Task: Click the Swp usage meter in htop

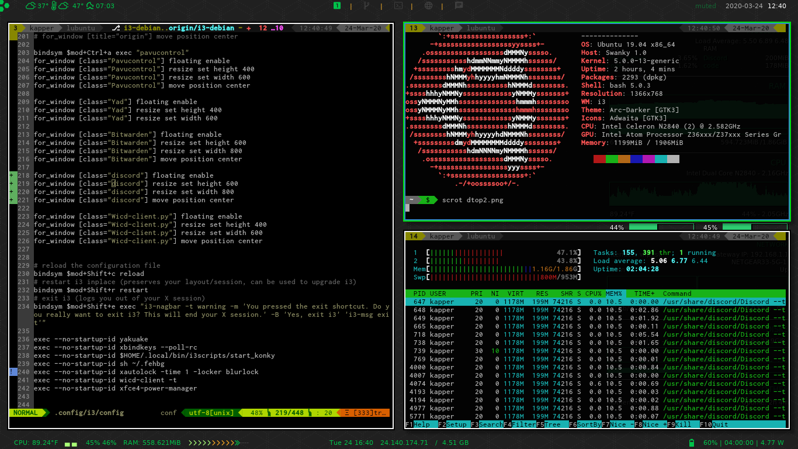Action: (x=498, y=277)
